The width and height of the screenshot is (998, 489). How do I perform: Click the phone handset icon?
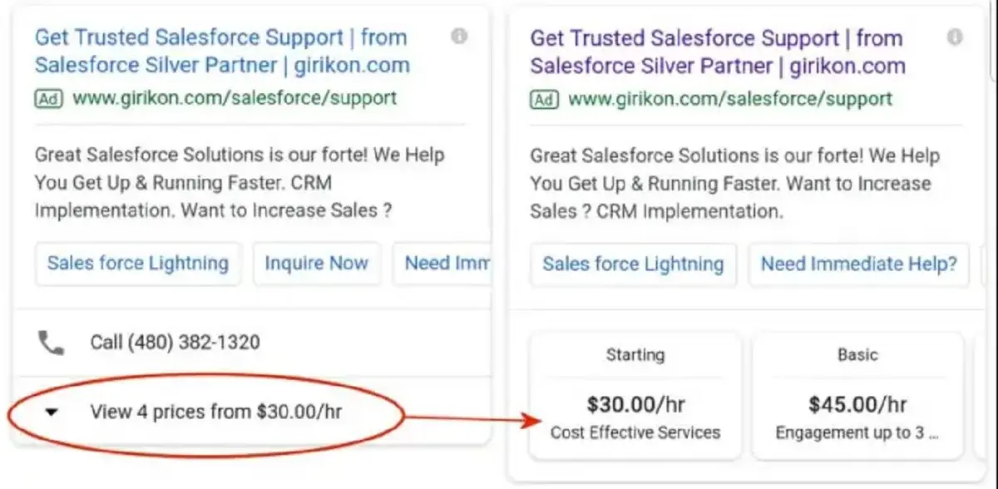52,342
